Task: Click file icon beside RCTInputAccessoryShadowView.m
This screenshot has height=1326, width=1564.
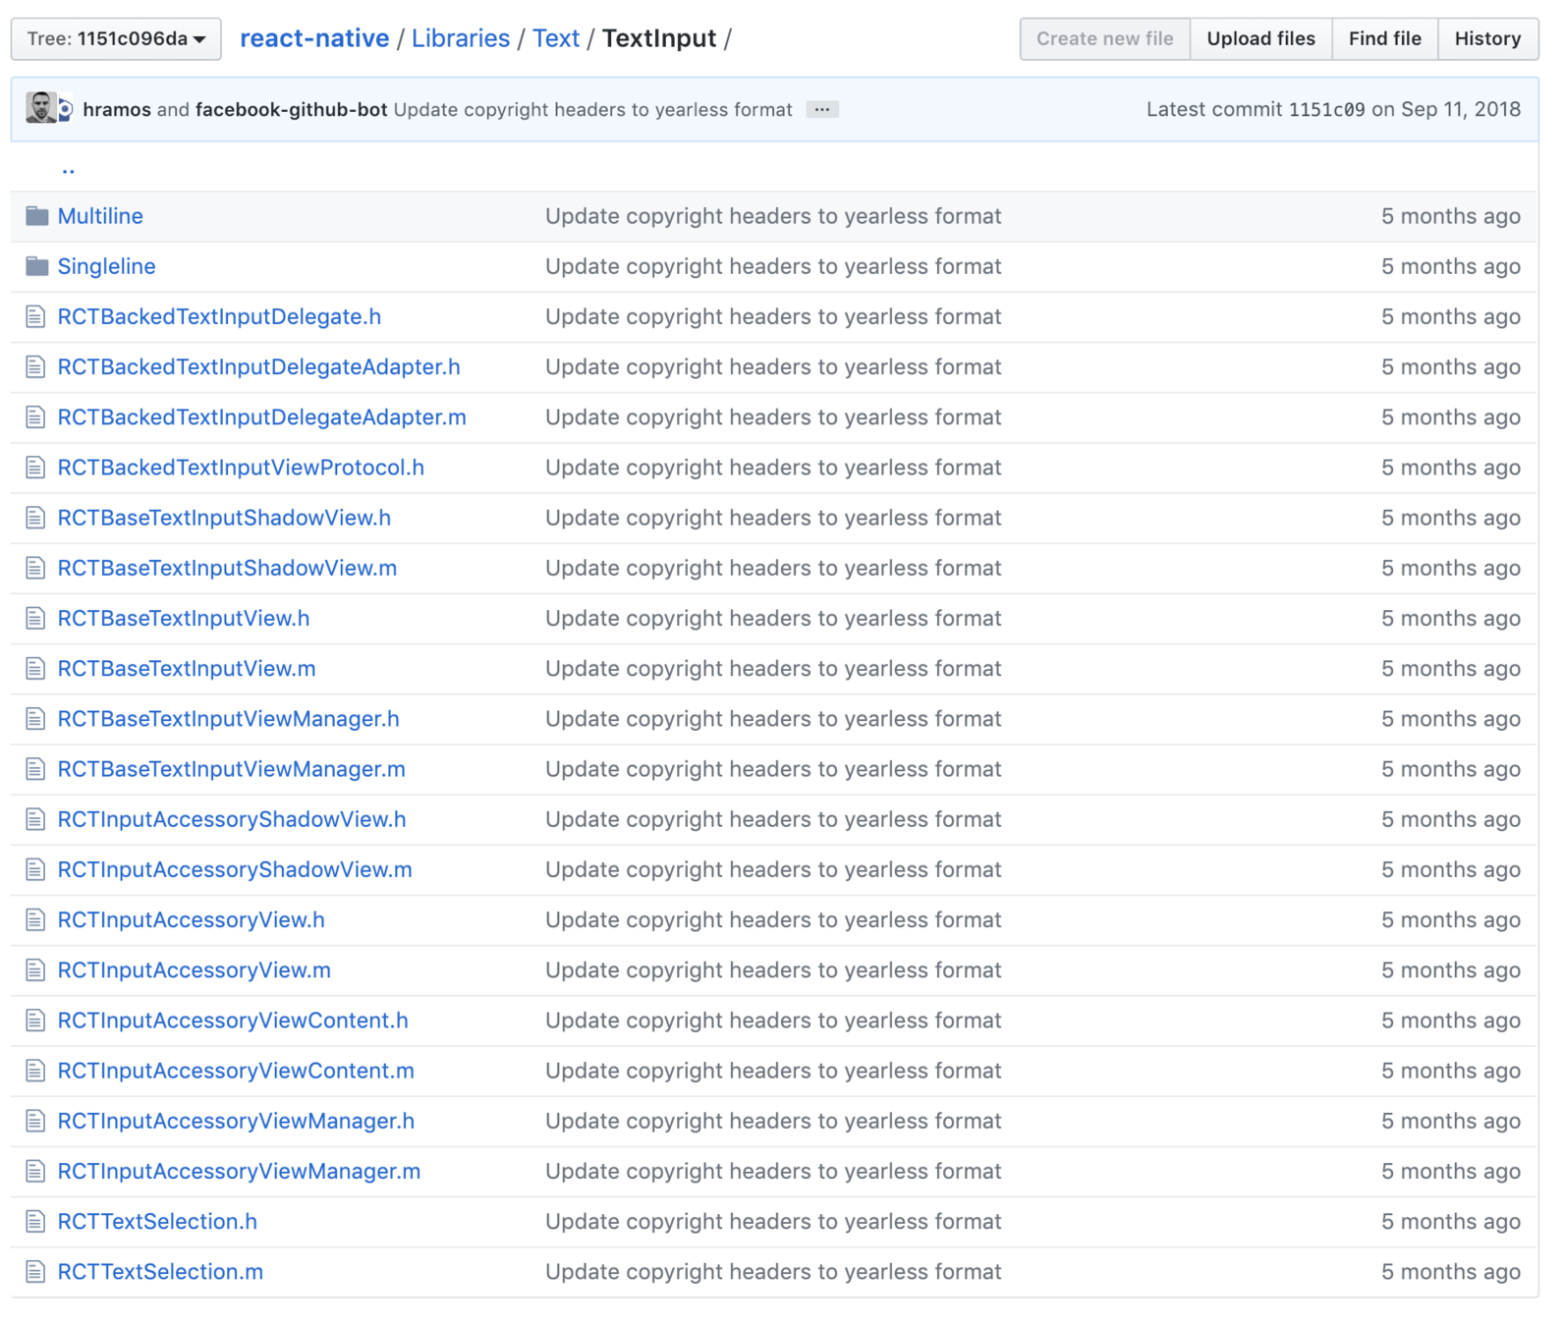Action: (x=35, y=869)
